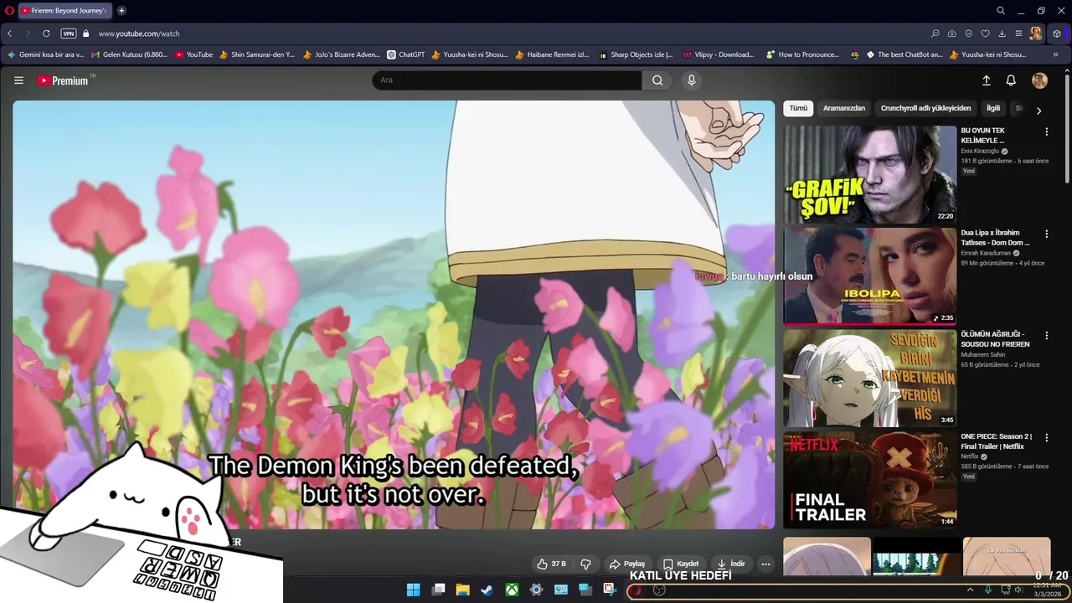Start voice search with the microphone icon
Image resolution: width=1072 pixels, height=603 pixels.
click(691, 80)
